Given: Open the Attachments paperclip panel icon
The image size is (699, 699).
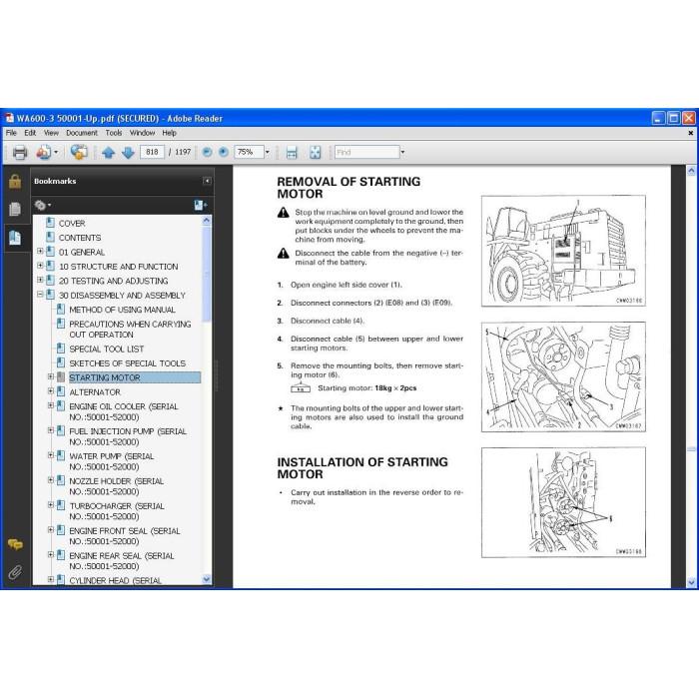Looking at the screenshot, I should (x=15, y=572).
